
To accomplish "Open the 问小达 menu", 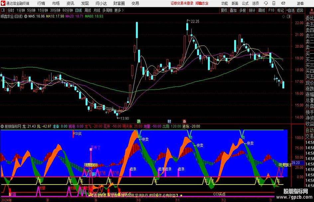I will click(101, 3).
